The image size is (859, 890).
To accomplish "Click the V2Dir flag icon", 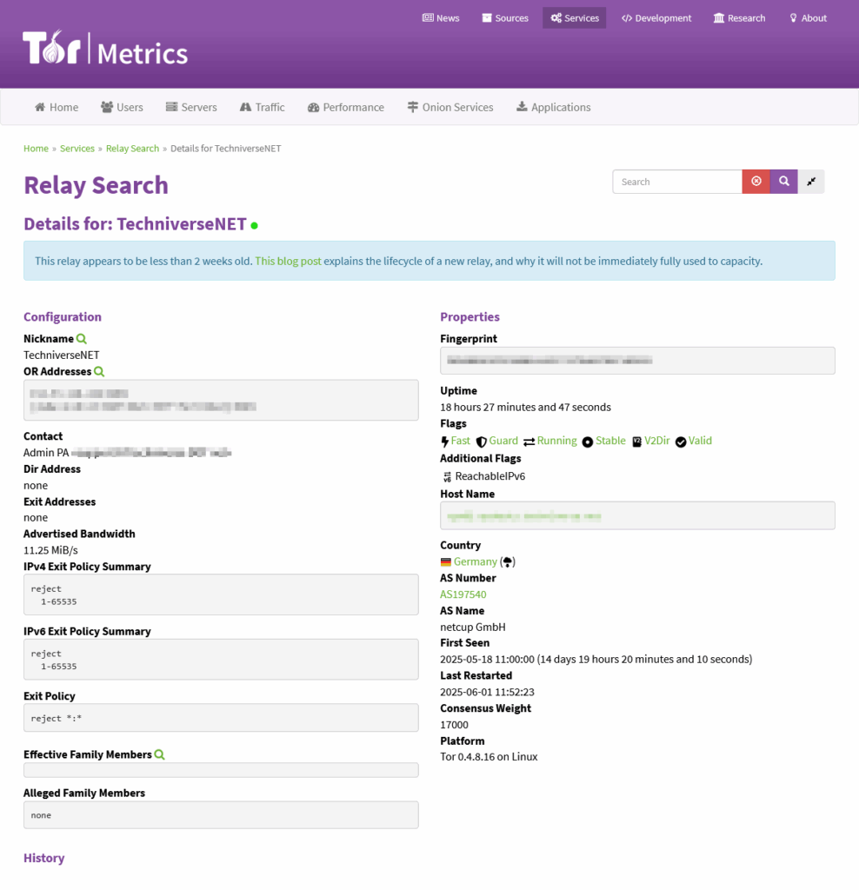I will [x=637, y=442].
